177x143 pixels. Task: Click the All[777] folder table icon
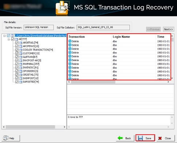[16, 39]
